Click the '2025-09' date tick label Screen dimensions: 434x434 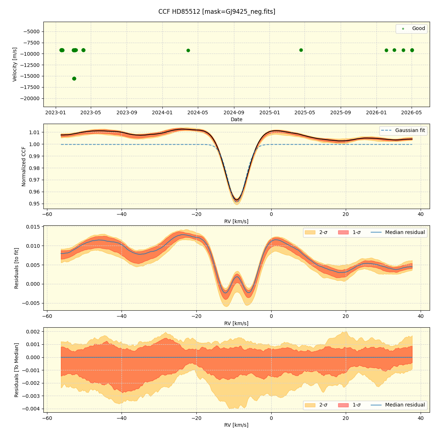tap(341, 113)
